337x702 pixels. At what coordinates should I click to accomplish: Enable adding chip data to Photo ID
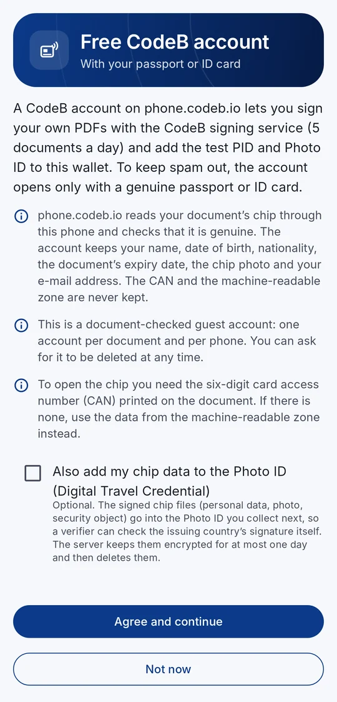point(32,473)
